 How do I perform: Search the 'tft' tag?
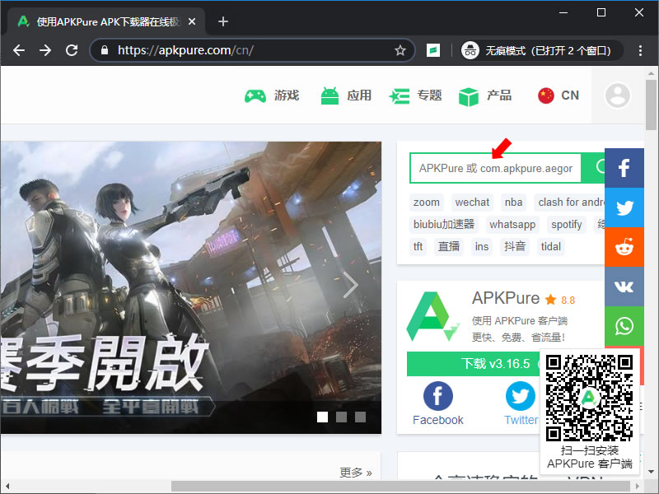click(x=418, y=246)
